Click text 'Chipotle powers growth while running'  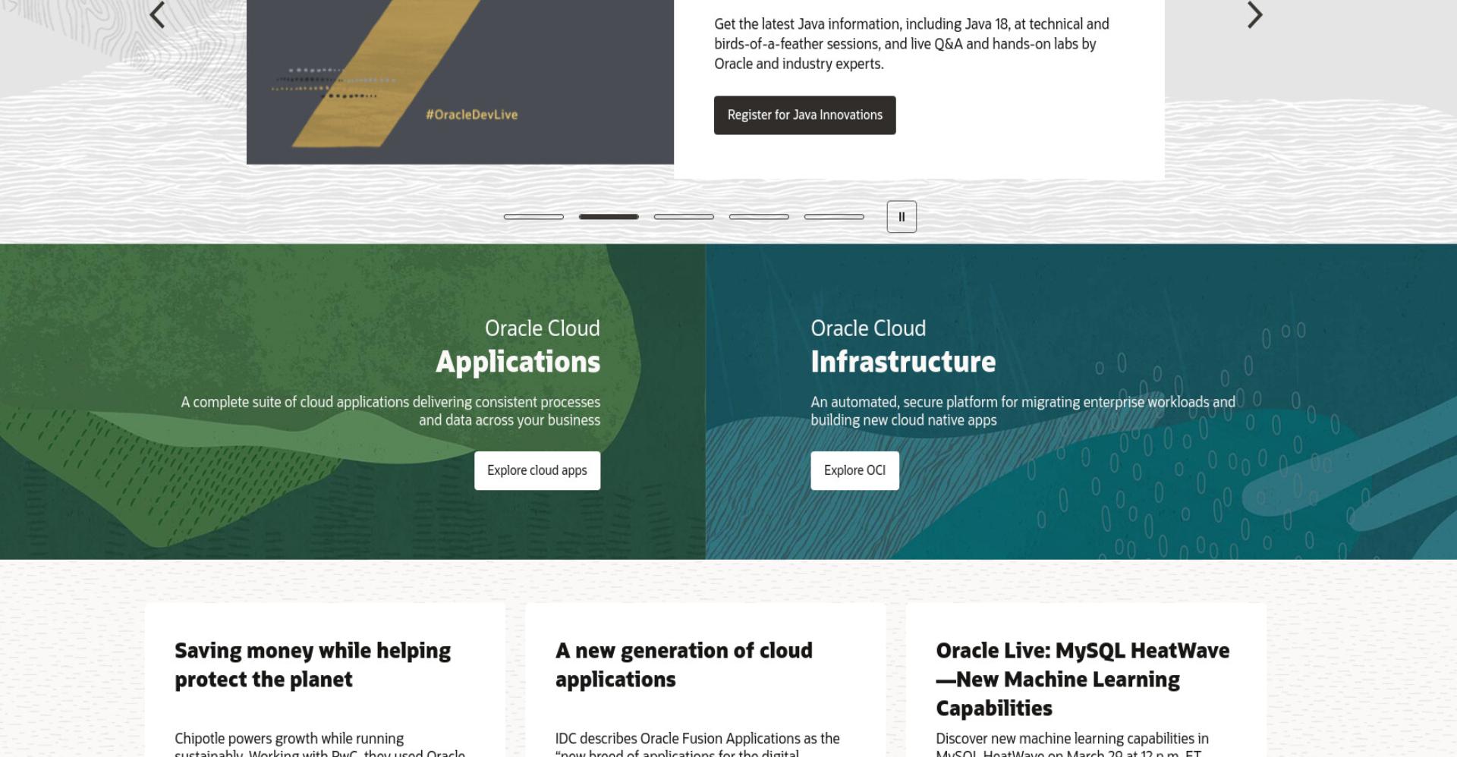point(289,739)
